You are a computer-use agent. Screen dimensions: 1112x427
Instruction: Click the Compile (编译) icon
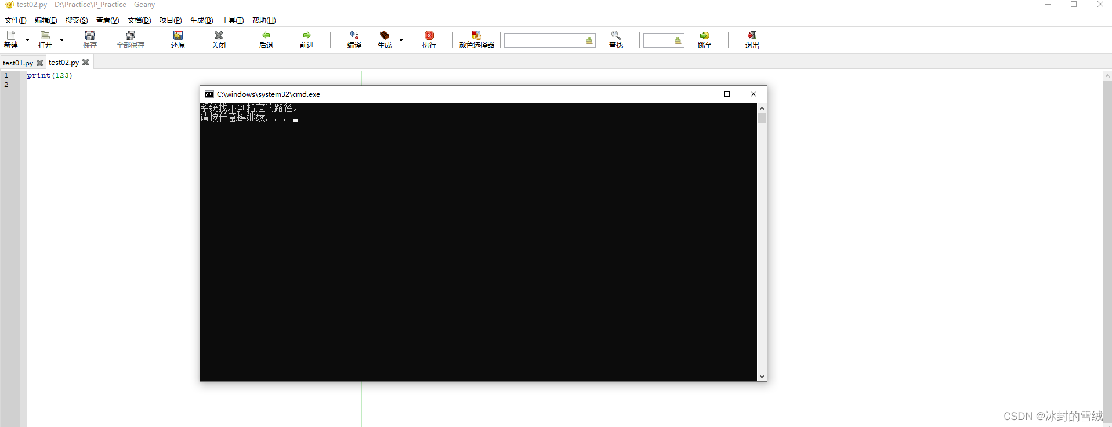[354, 35]
